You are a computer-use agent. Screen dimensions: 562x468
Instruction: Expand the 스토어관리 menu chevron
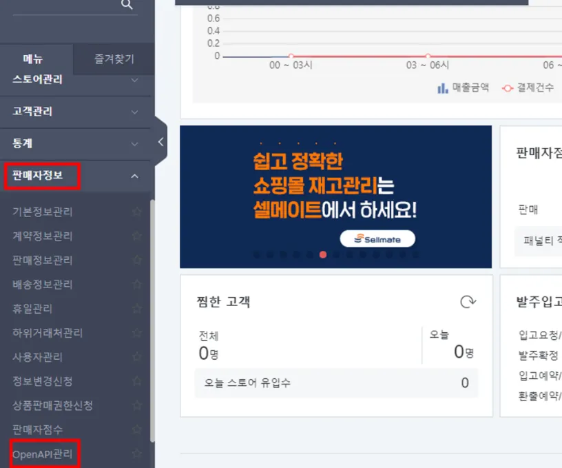[x=134, y=80]
